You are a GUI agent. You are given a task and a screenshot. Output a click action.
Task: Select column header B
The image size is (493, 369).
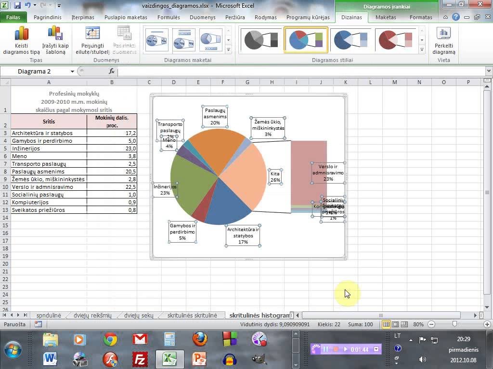click(112, 82)
